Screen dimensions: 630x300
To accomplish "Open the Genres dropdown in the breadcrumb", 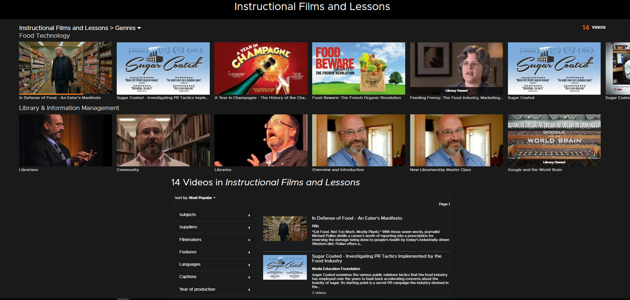I will [128, 28].
